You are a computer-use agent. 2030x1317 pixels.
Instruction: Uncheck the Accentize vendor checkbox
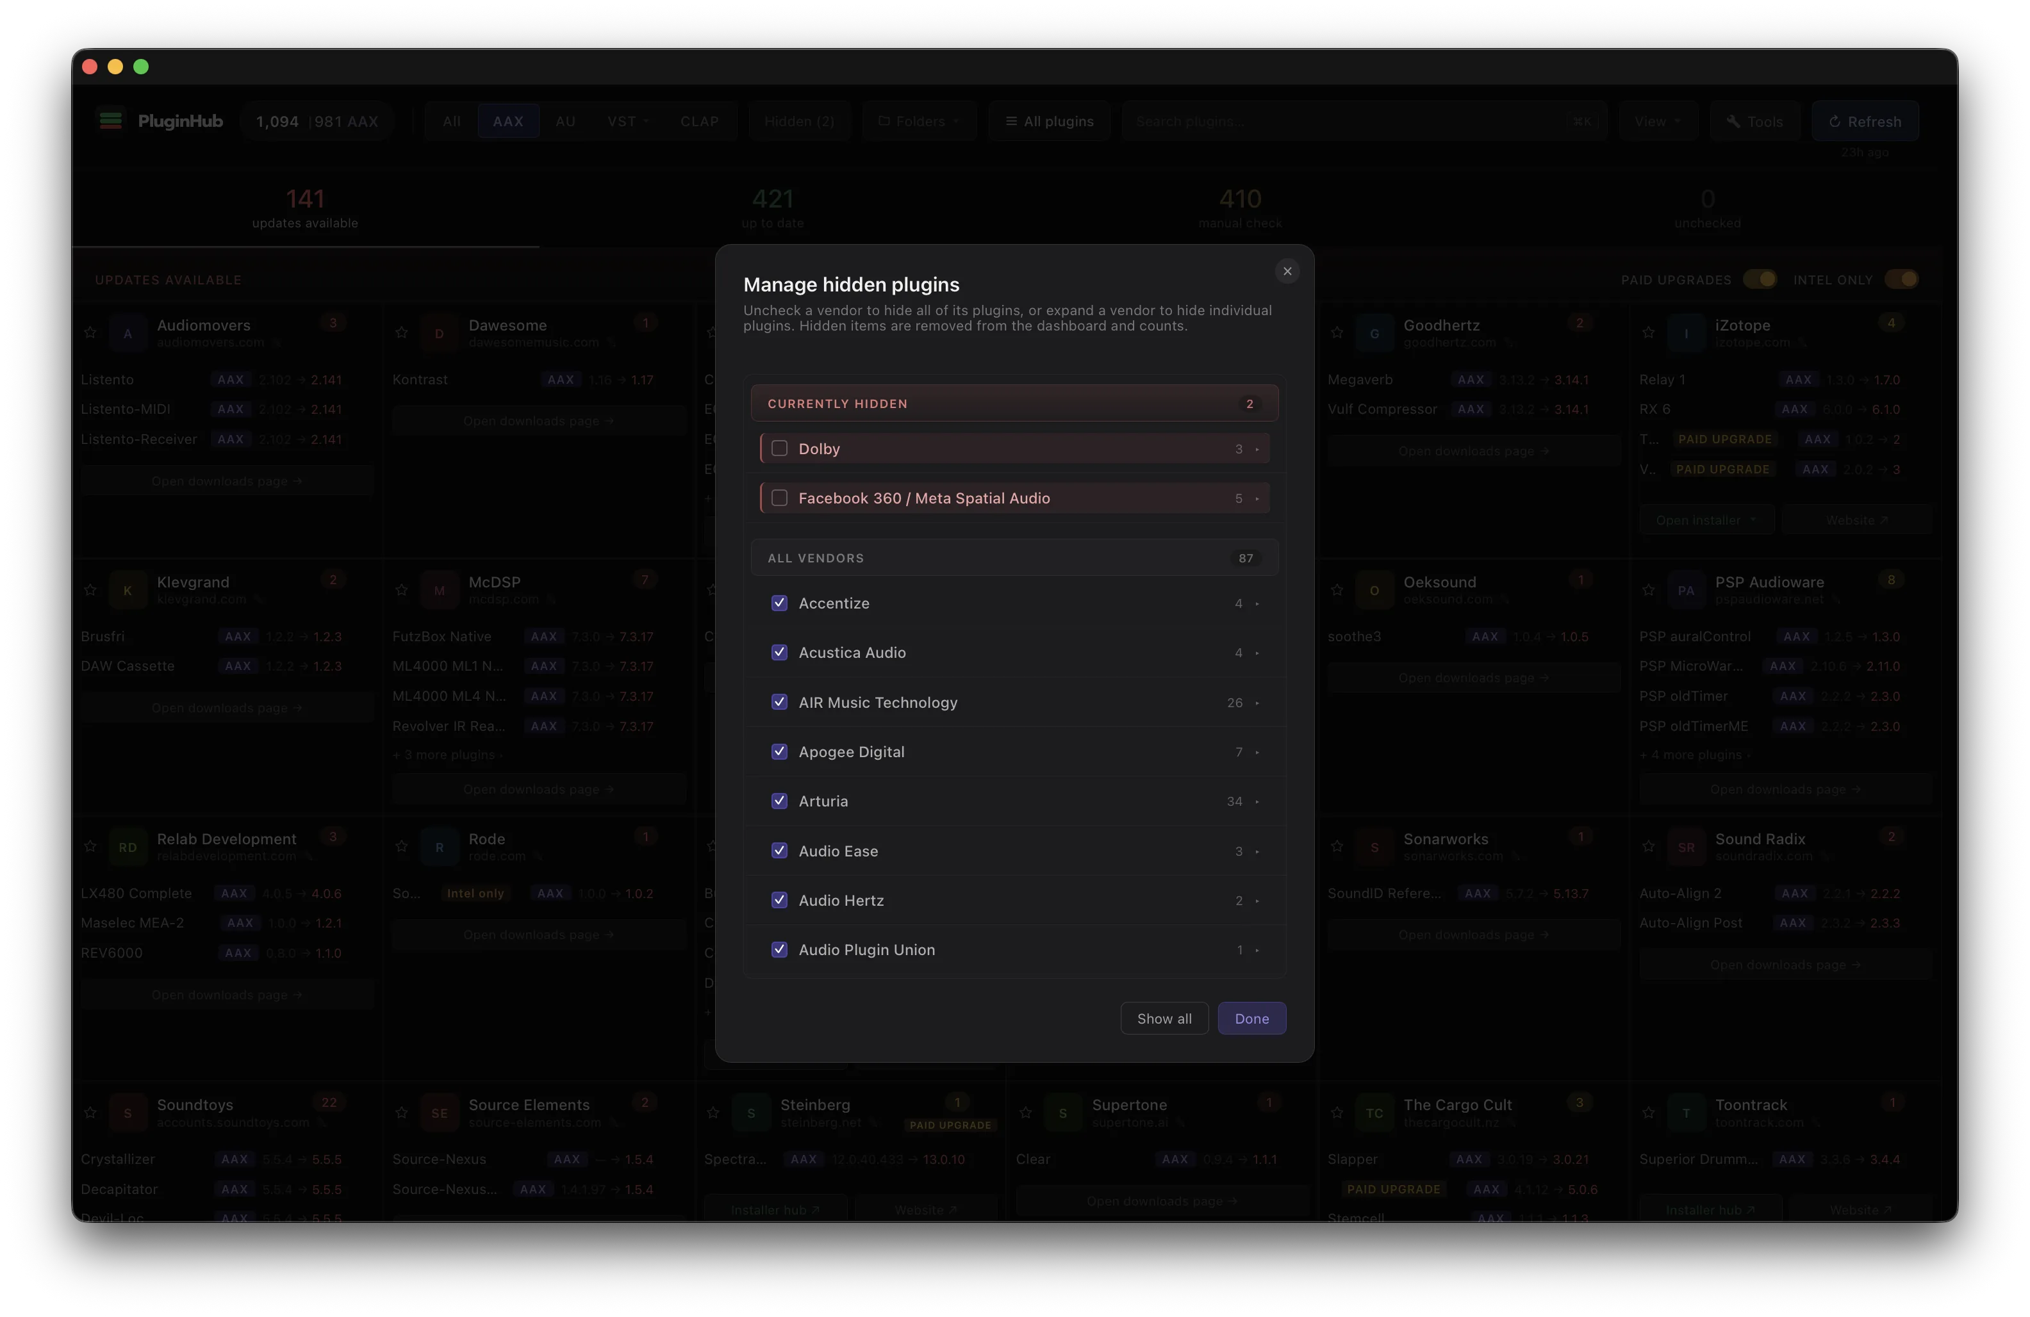click(x=779, y=603)
